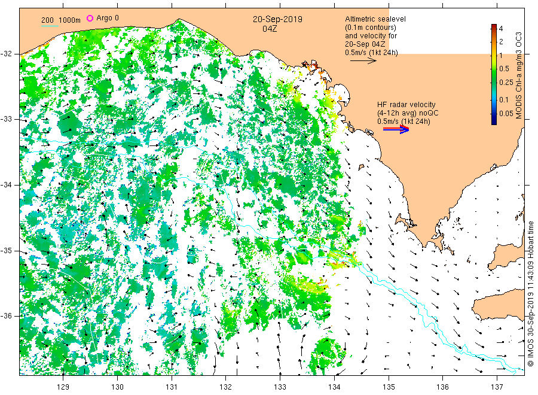The height and width of the screenshot is (395, 538).
Task: Click the -35 latitude axis label
Action: 6,250
